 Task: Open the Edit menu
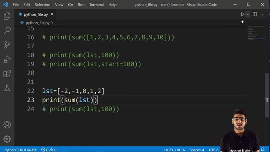[27, 5]
